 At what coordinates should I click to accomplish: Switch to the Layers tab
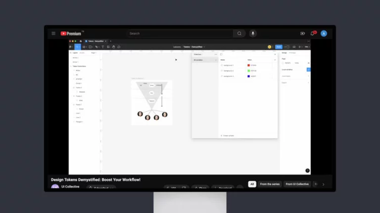pos(75,53)
